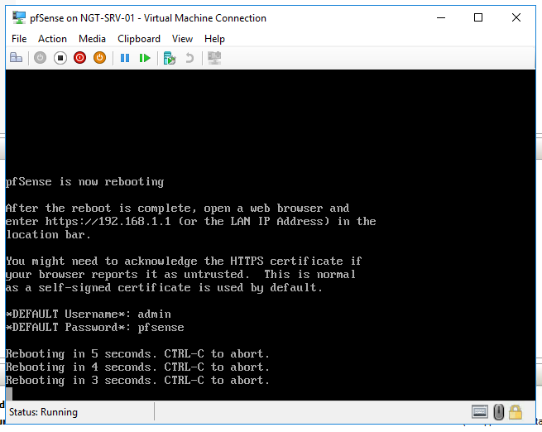
Task: Click the Ctrl+Alt+Del toolbar icon
Action: [x=16, y=58]
